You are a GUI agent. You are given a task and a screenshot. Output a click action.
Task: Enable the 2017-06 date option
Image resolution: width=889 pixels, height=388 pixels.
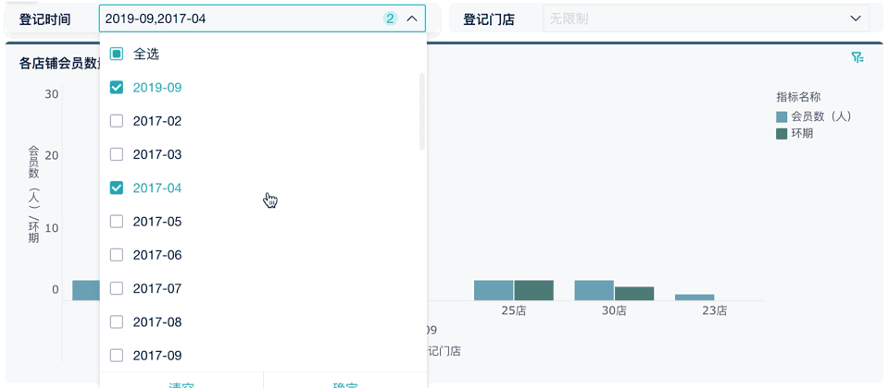tap(117, 255)
